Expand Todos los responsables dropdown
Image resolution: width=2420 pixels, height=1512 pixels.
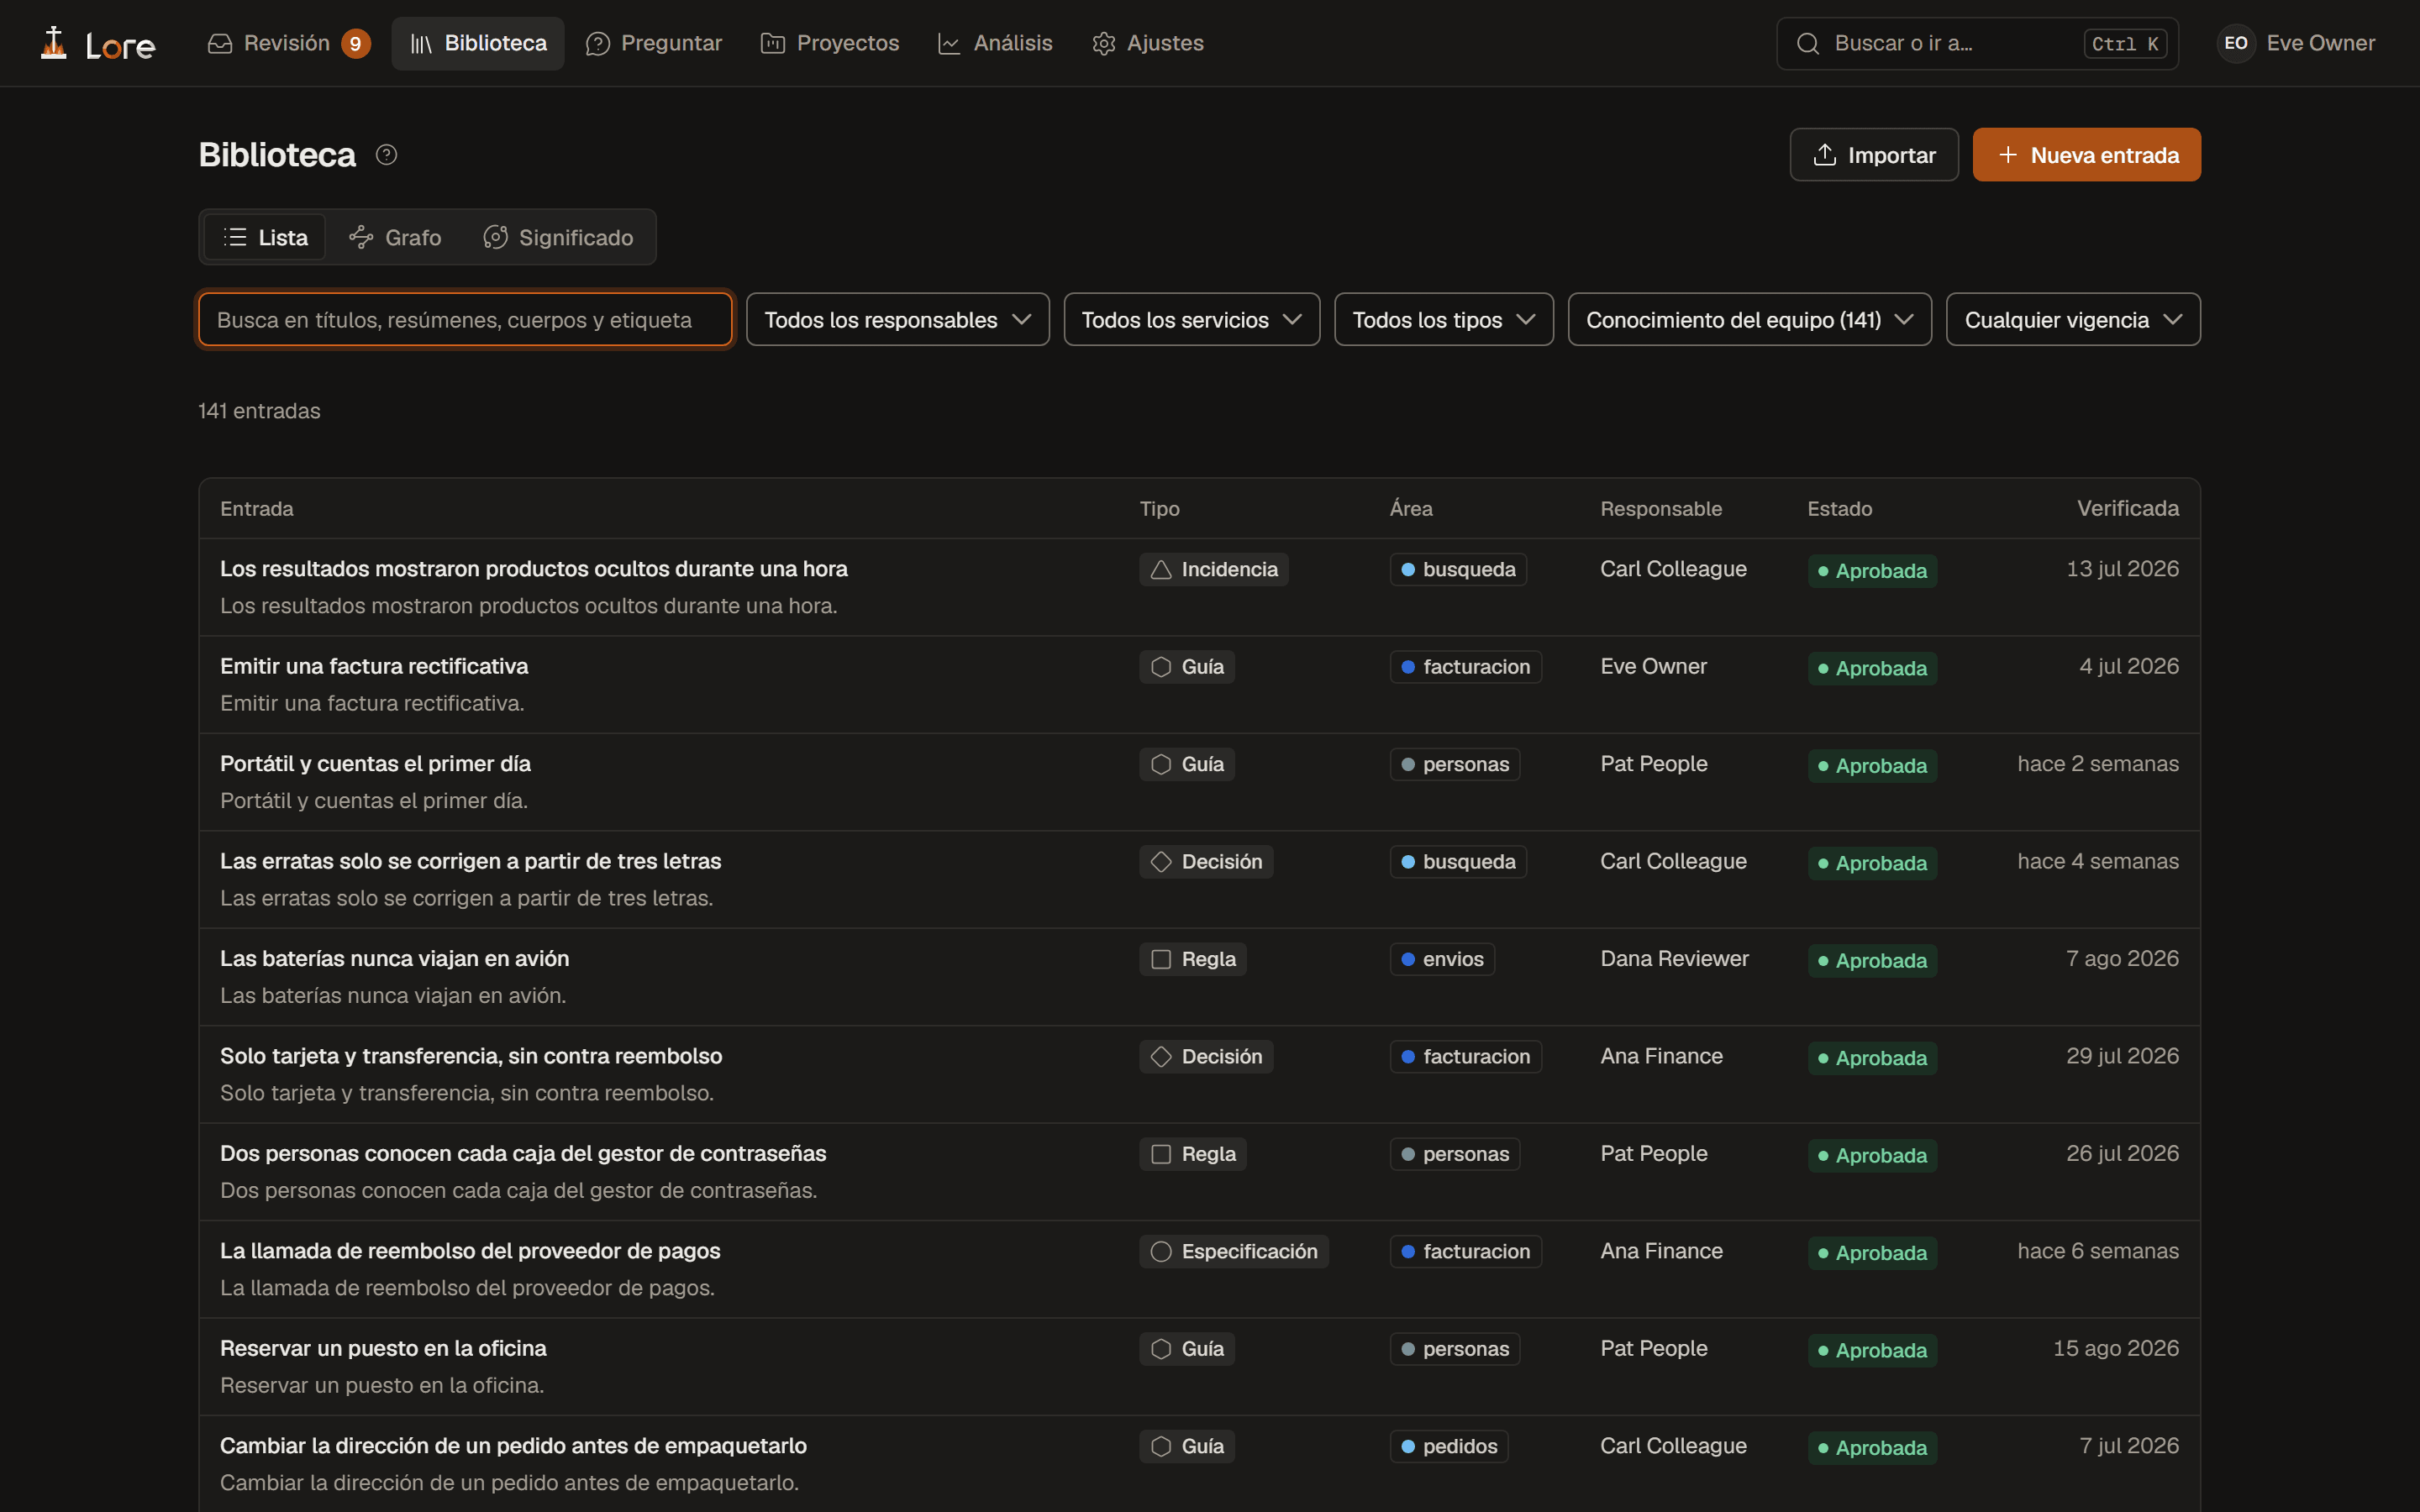[x=897, y=320]
